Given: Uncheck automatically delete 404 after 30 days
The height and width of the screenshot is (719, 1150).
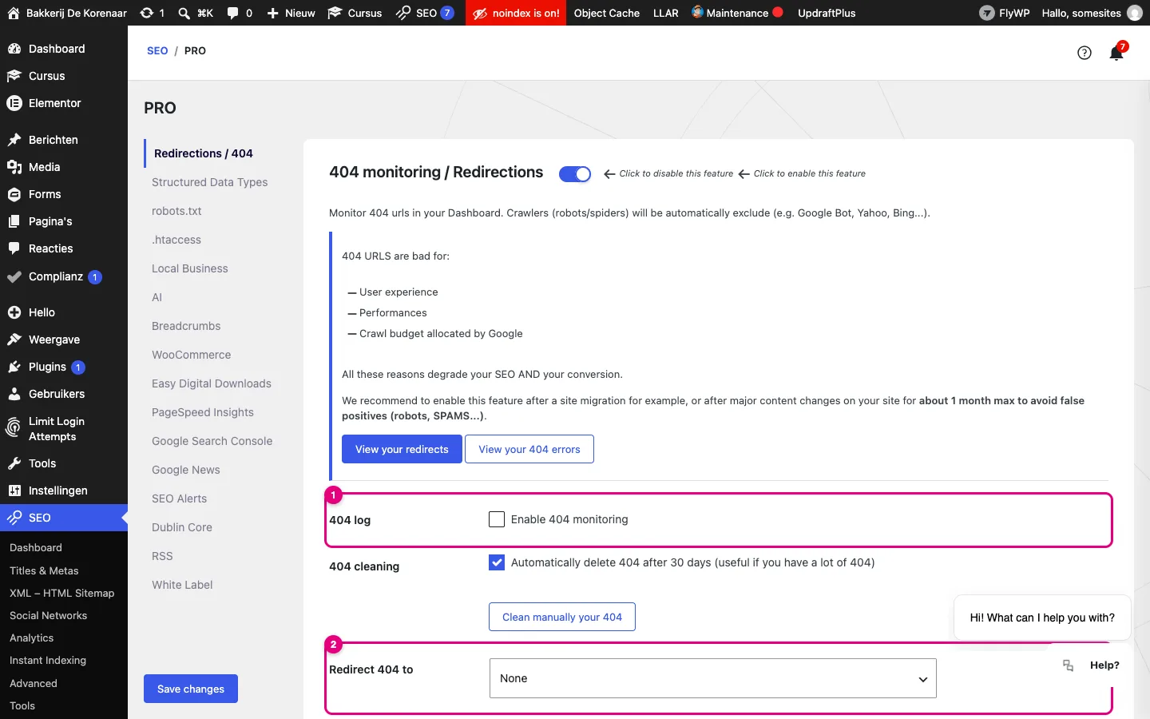Looking at the screenshot, I should click(497, 562).
